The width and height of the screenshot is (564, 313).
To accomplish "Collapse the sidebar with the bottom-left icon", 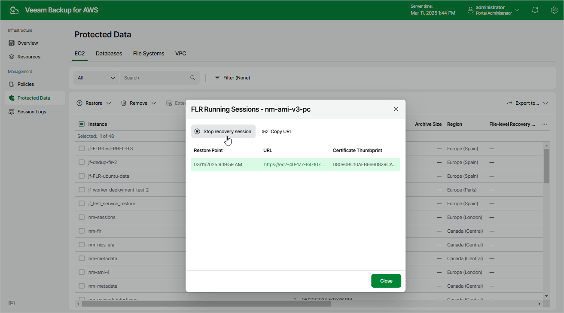I will coord(12,303).
